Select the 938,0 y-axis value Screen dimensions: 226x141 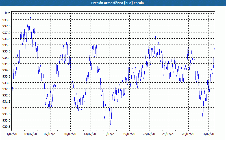pyautogui.click(x=6, y=20)
